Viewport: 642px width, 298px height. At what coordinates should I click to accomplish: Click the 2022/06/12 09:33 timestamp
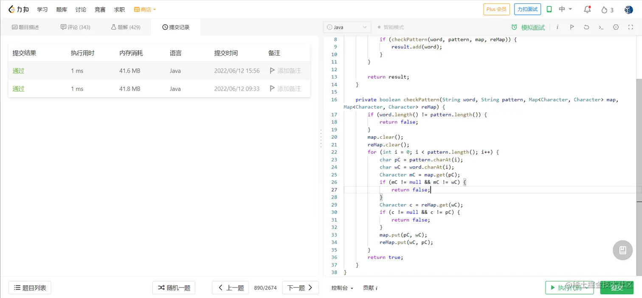(237, 89)
